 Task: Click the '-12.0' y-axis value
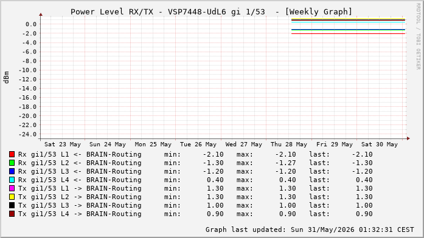coord(27,80)
